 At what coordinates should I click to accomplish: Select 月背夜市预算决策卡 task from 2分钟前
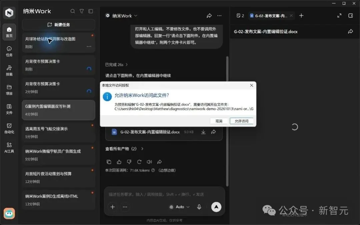[59, 88]
